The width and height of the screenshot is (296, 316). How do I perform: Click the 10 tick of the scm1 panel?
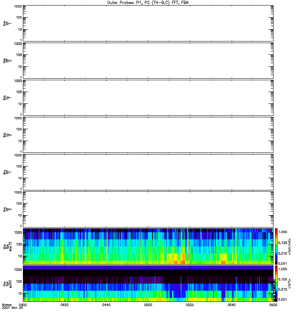point(20,293)
